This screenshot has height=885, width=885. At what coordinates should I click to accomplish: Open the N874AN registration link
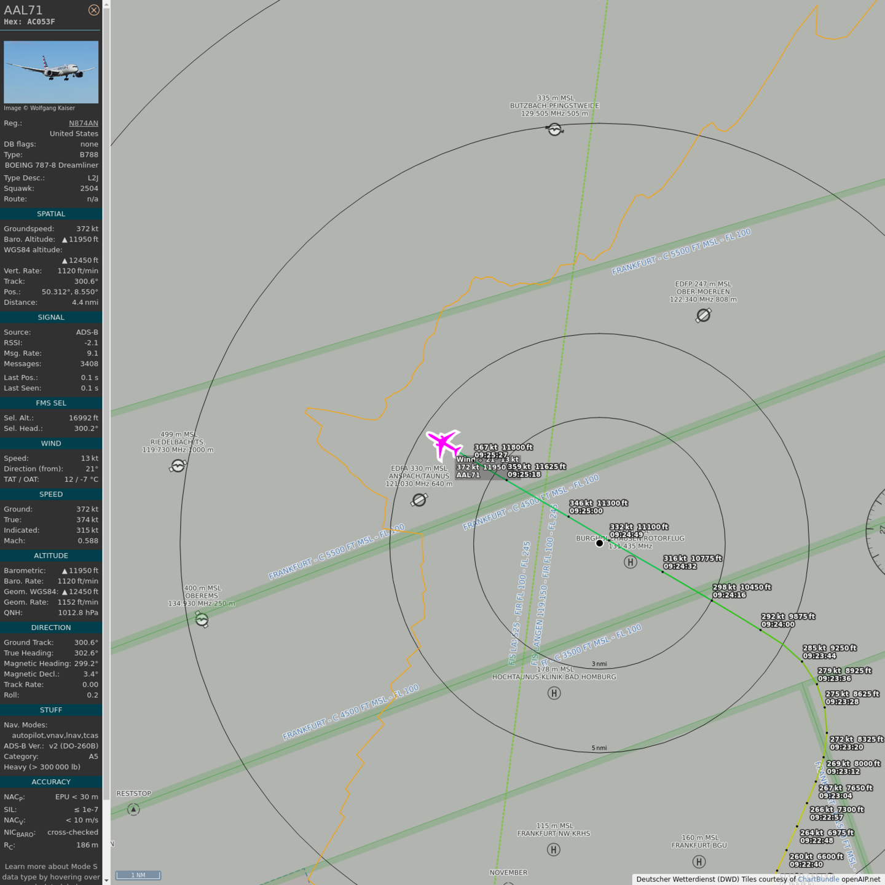coord(83,123)
